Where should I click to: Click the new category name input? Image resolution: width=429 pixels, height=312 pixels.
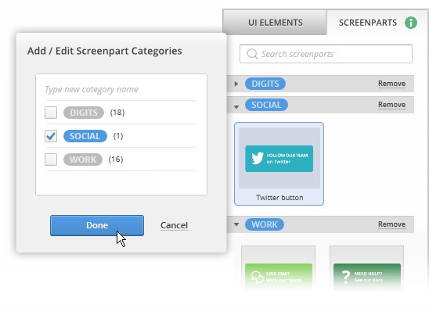coord(121,89)
